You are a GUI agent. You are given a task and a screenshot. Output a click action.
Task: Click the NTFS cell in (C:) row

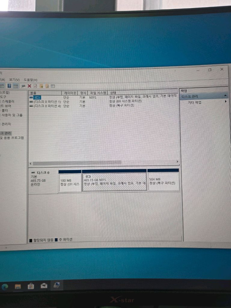pos(93,97)
